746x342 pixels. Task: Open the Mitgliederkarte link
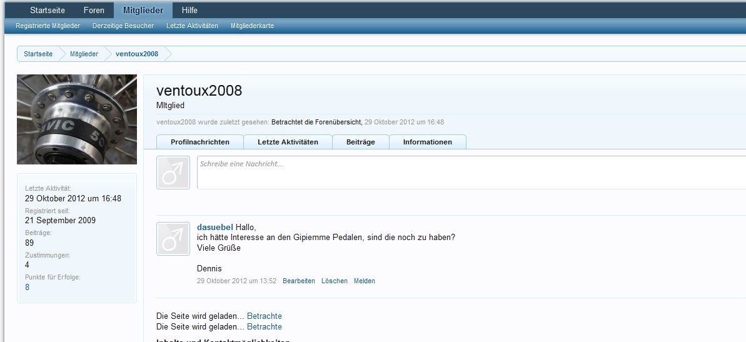click(x=252, y=26)
